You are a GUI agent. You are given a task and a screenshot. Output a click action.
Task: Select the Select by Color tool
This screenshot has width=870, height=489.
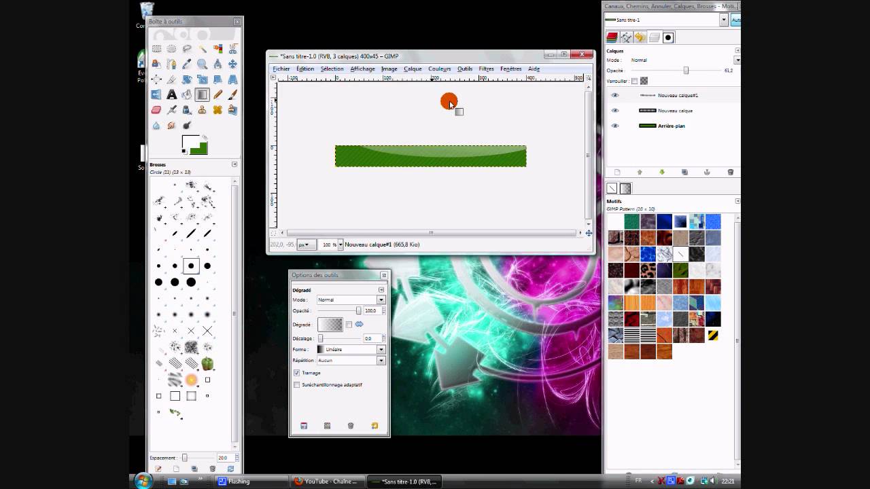(x=217, y=49)
